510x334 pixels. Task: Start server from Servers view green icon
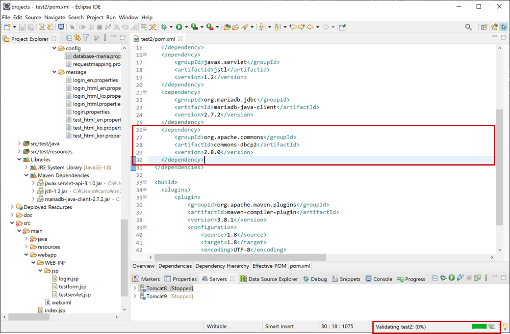point(452,278)
